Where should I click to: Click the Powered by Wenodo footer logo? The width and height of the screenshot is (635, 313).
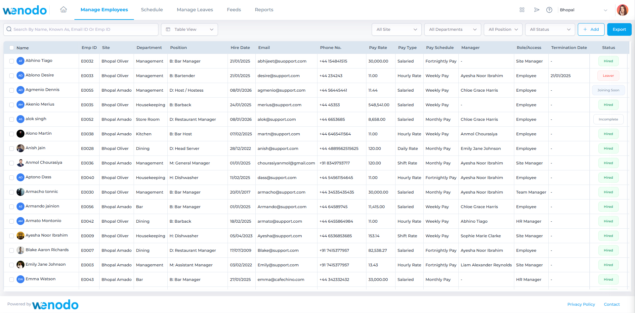click(55, 304)
